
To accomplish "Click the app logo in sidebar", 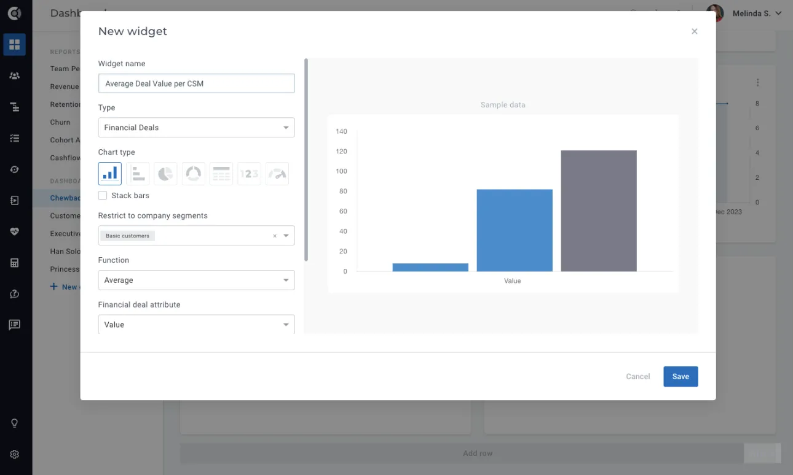I will [x=14, y=13].
